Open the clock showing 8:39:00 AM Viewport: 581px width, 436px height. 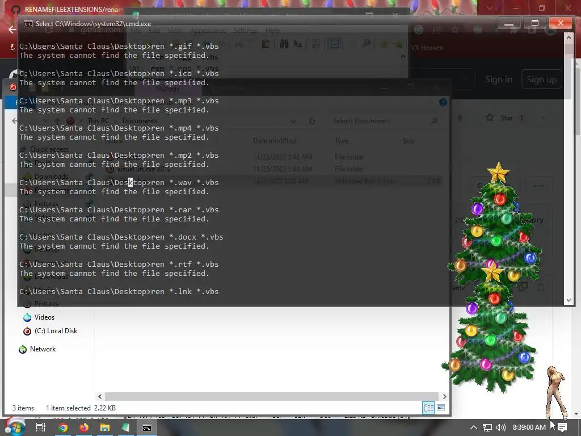coord(529,427)
